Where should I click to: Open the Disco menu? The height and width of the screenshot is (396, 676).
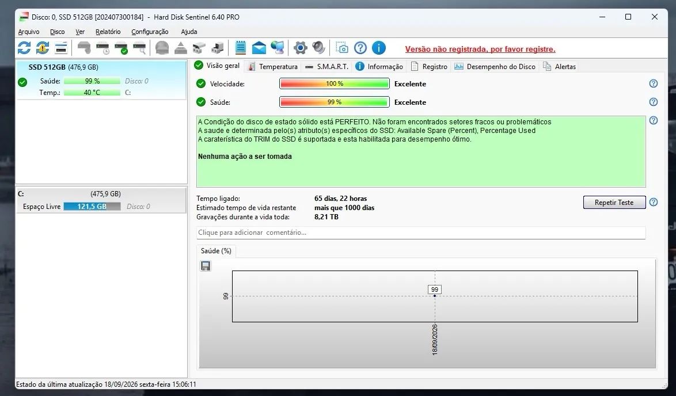[x=58, y=32]
